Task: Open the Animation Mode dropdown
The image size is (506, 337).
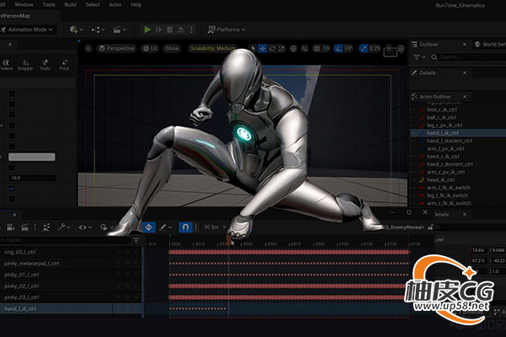Action: (x=28, y=29)
